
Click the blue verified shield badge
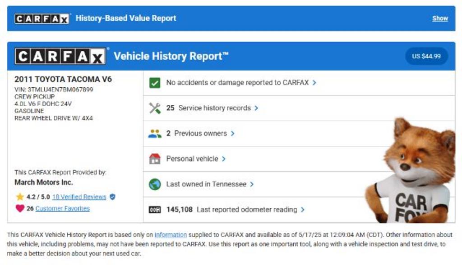112,197
